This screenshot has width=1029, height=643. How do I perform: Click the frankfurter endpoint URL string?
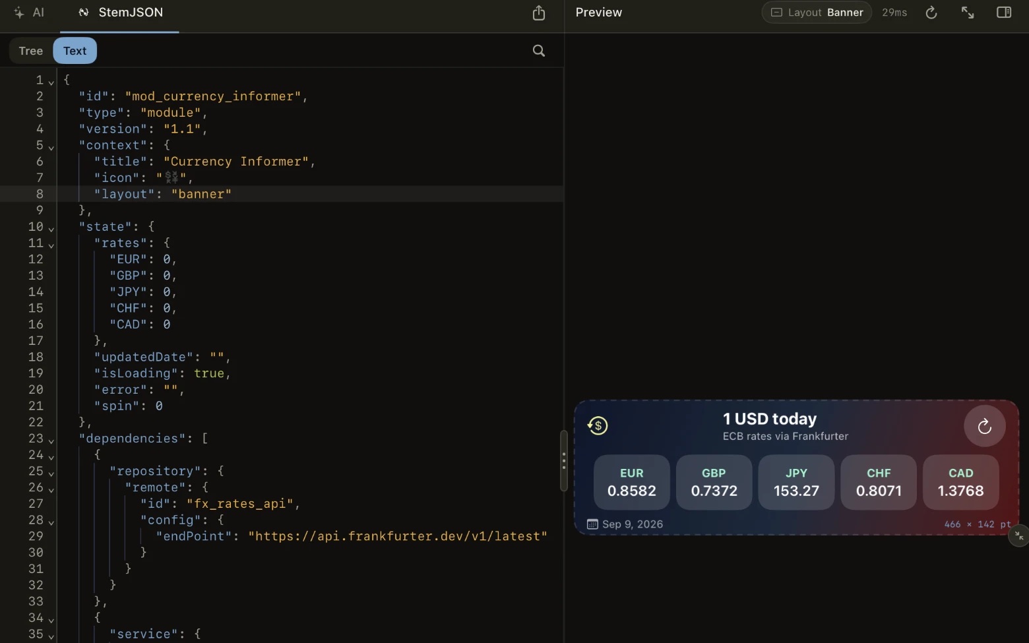[x=398, y=536]
